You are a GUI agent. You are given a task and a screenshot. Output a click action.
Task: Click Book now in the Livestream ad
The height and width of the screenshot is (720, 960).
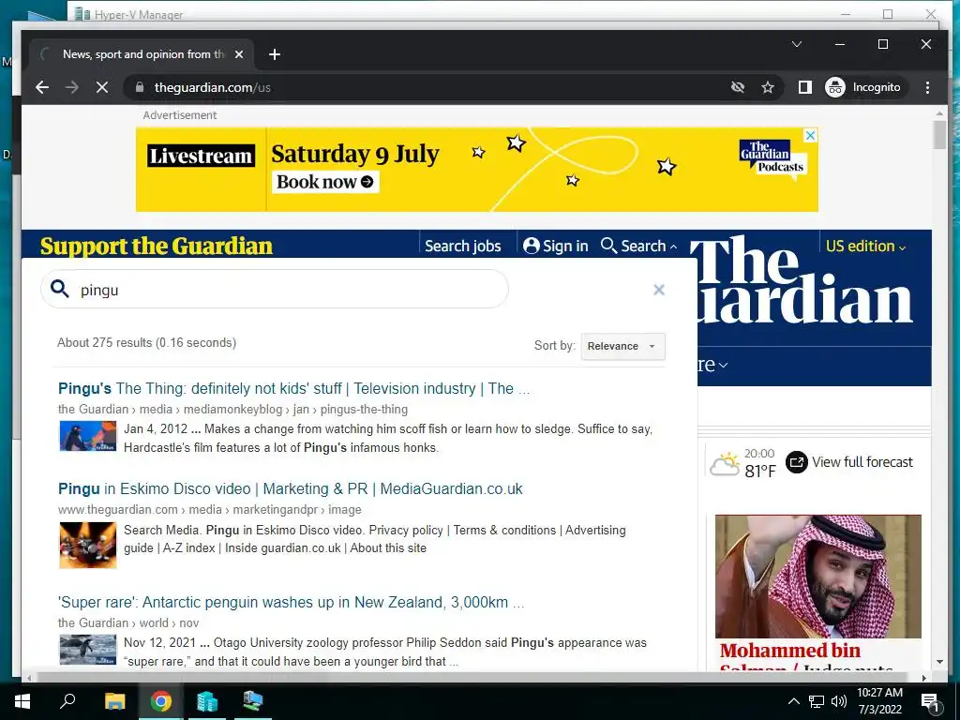pos(325,182)
